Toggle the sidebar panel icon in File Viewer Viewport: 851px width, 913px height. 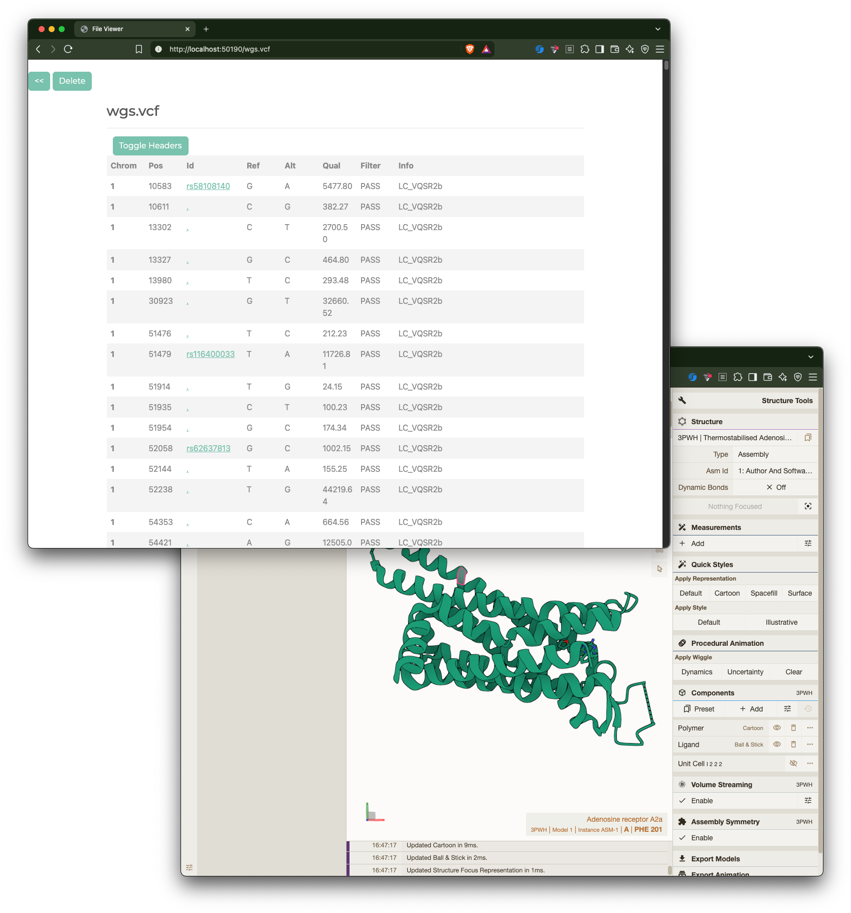tap(600, 49)
